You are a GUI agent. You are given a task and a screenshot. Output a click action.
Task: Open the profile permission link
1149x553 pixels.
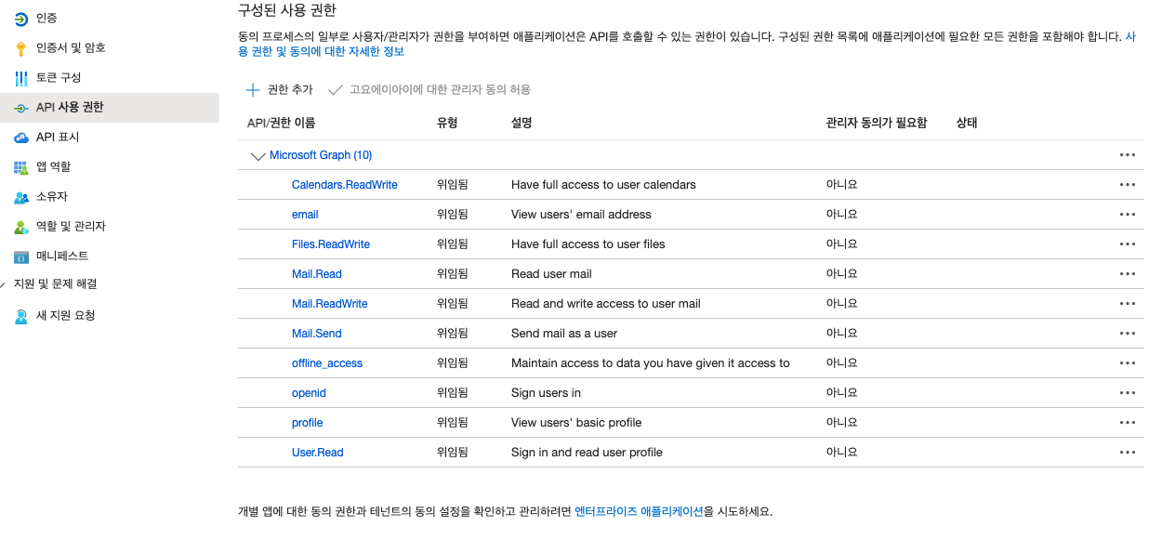[308, 423]
